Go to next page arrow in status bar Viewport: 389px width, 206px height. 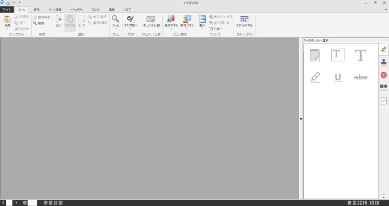[17, 203]
